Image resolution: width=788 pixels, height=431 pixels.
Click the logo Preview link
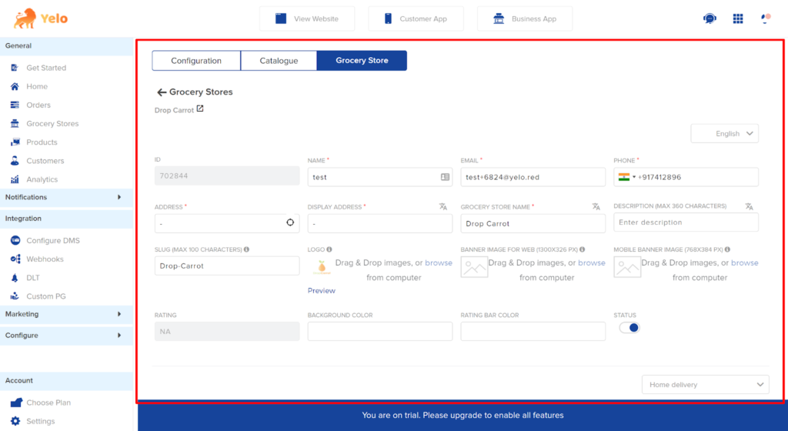tap(322, 291)
